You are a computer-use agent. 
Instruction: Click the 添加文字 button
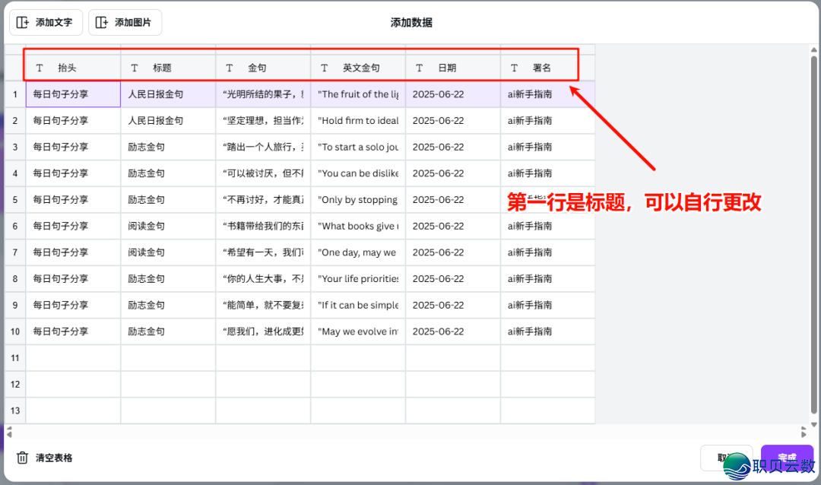click(46, 23)
